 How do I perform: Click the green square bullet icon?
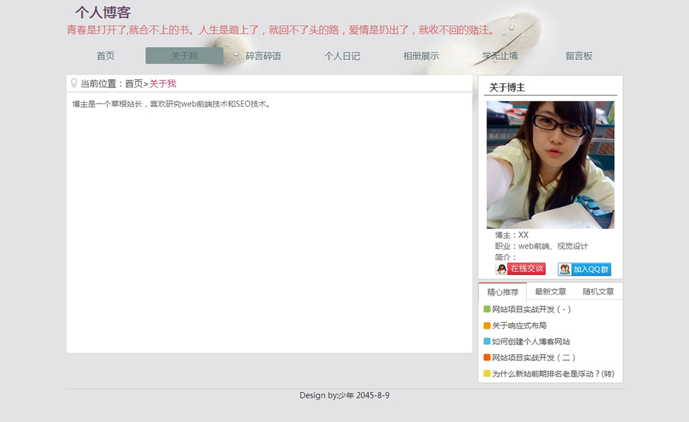487,309
